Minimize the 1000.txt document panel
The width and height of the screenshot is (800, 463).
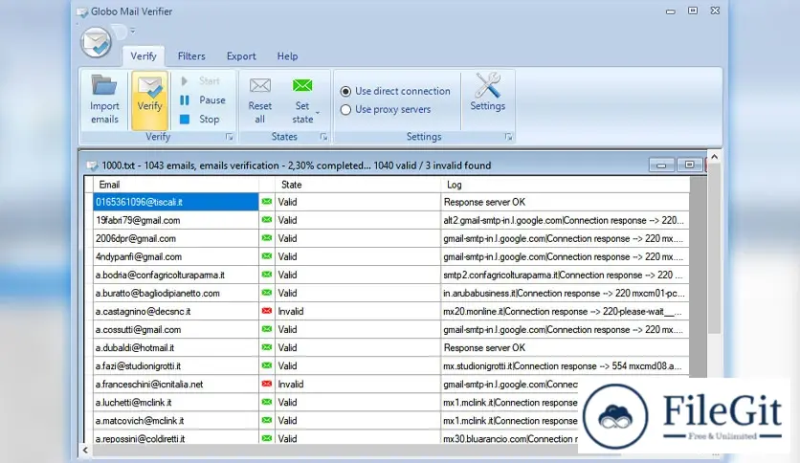[x=662, y=165]
